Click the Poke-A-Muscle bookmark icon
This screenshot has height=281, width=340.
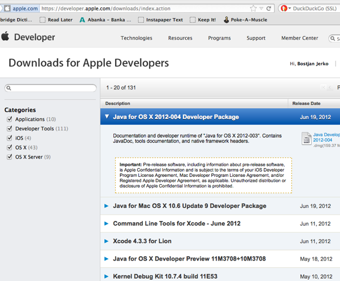(x=226, y=20)
